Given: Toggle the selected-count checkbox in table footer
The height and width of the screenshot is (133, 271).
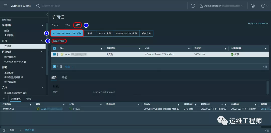Looking at the screenshot, I should 54,66.
